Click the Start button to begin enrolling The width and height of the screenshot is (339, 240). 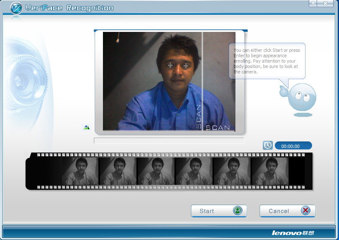pos(219,211)
